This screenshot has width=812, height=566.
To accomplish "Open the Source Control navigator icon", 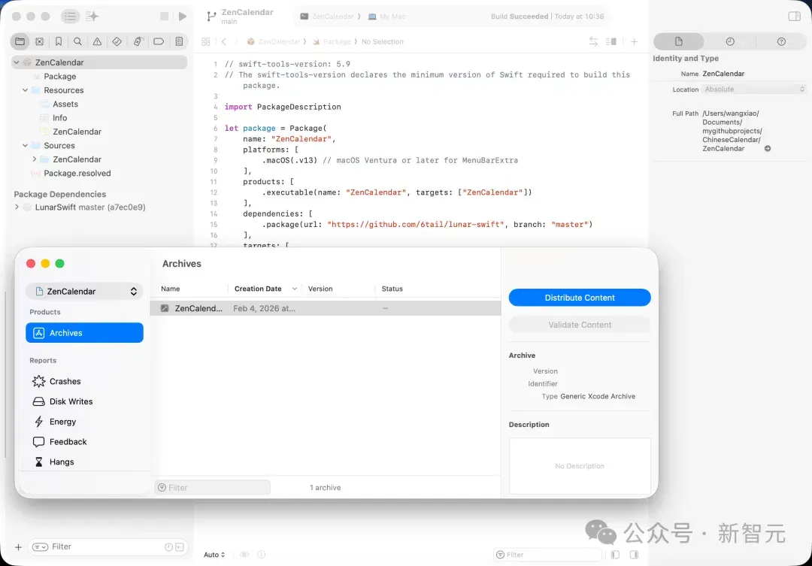I will [39, 41].
